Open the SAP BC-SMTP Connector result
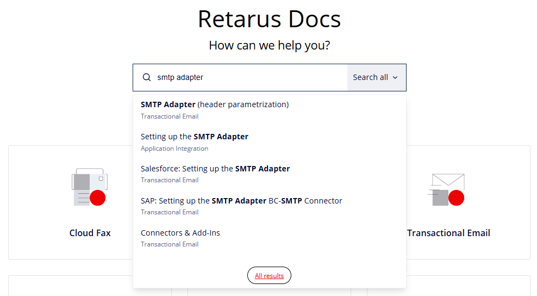Viewport: 537px width, 296px height. point(241,201)
